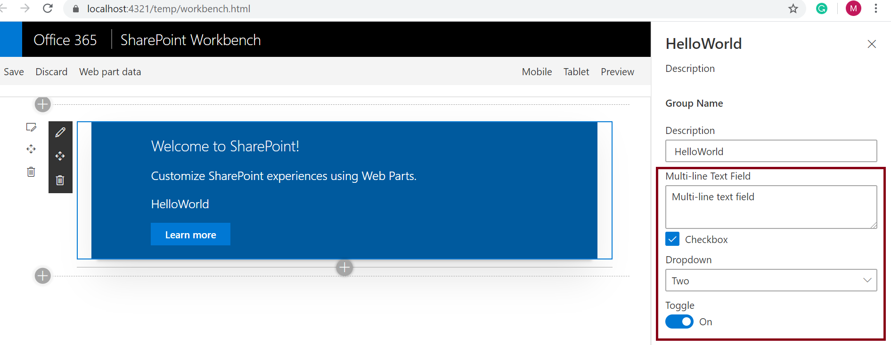Bookmark this page with the star icon
The image size is (891, 345).
[x=793, y=8]
